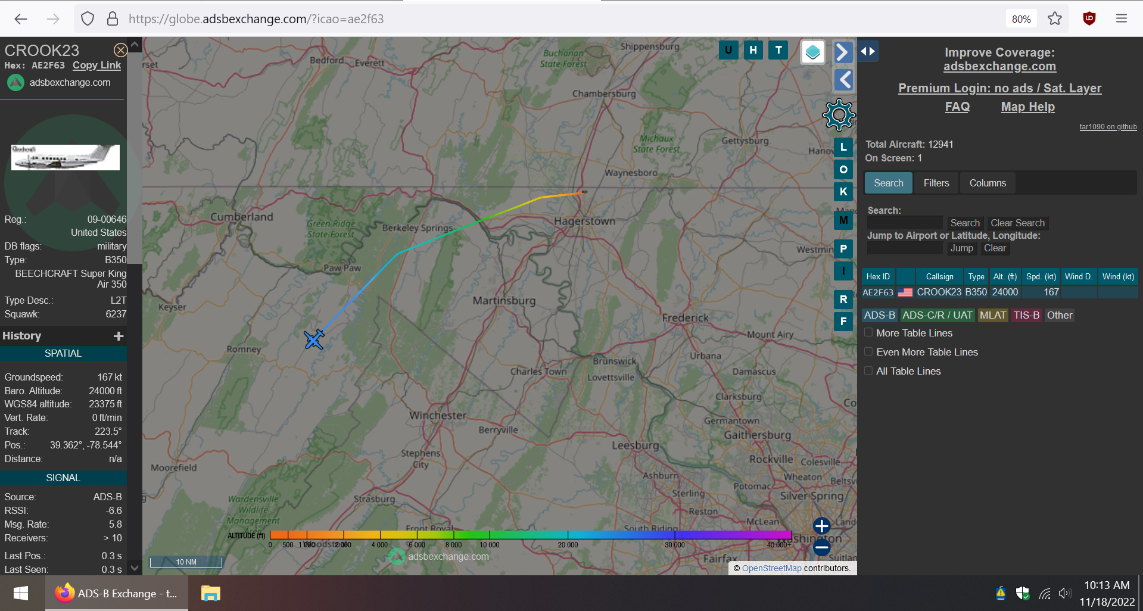Select the CROOK23 row in aircraft table

(x=1000, y=292)
